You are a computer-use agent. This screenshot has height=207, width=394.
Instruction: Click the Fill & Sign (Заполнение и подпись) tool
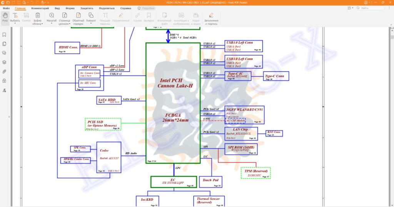[x=211, y=17]
